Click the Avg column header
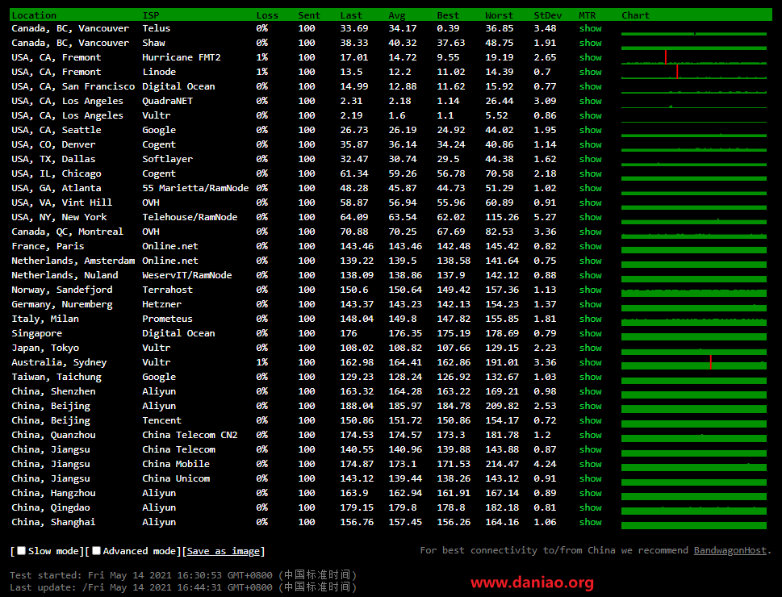Viewport: 782px width, 597px height. (397, 15)
